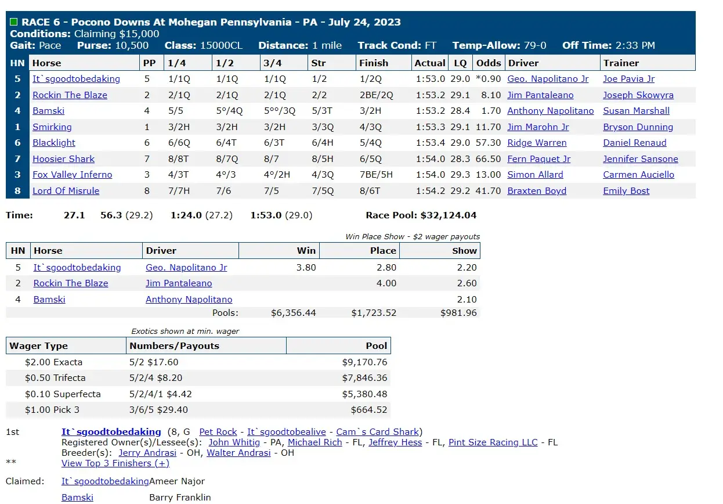The height and width of the screenshot is (504, 723).
Task: Open It`sgoodtobedaking in the race results table
Action: coord(77,79)
